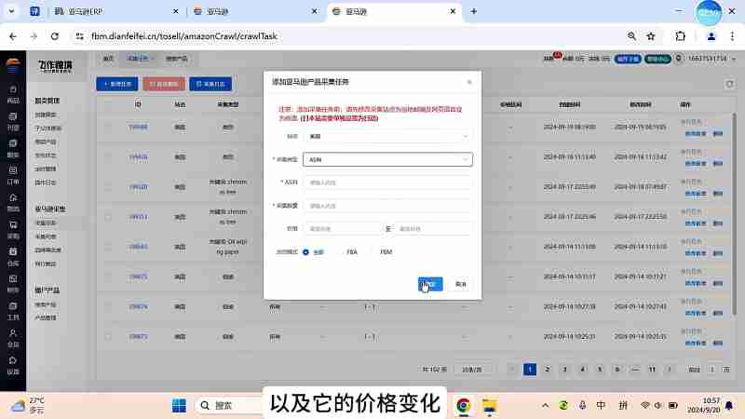This screenshot has width=745, height=419.
Task: Open File Explorer from the taskbar
Action: 490,405
